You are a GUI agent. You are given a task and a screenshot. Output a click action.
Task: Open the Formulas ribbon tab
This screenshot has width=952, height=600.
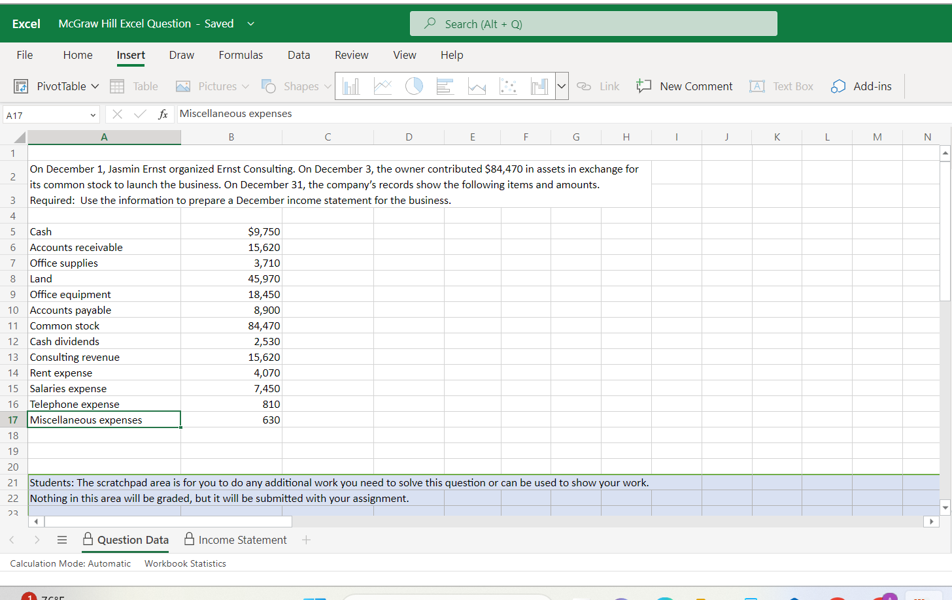click(241, 56)
